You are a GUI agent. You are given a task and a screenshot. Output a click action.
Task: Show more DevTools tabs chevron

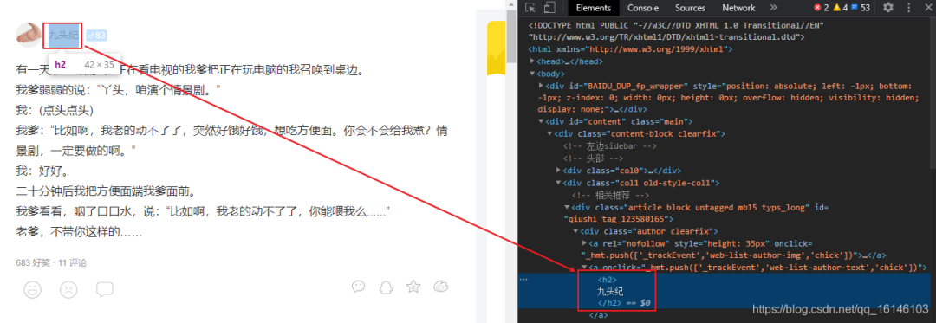click(774, 8)
